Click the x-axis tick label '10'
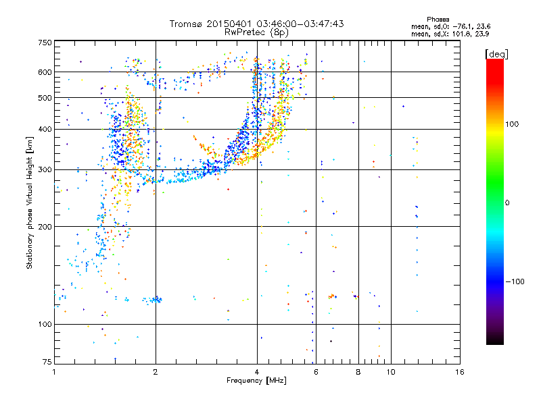Screen dimensions: 541x405 pos(391,372)
